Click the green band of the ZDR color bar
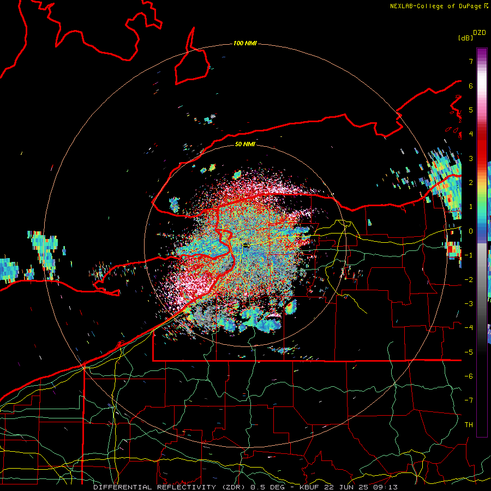The width and height of the screenshot is (491, 491). click(482, 200)
